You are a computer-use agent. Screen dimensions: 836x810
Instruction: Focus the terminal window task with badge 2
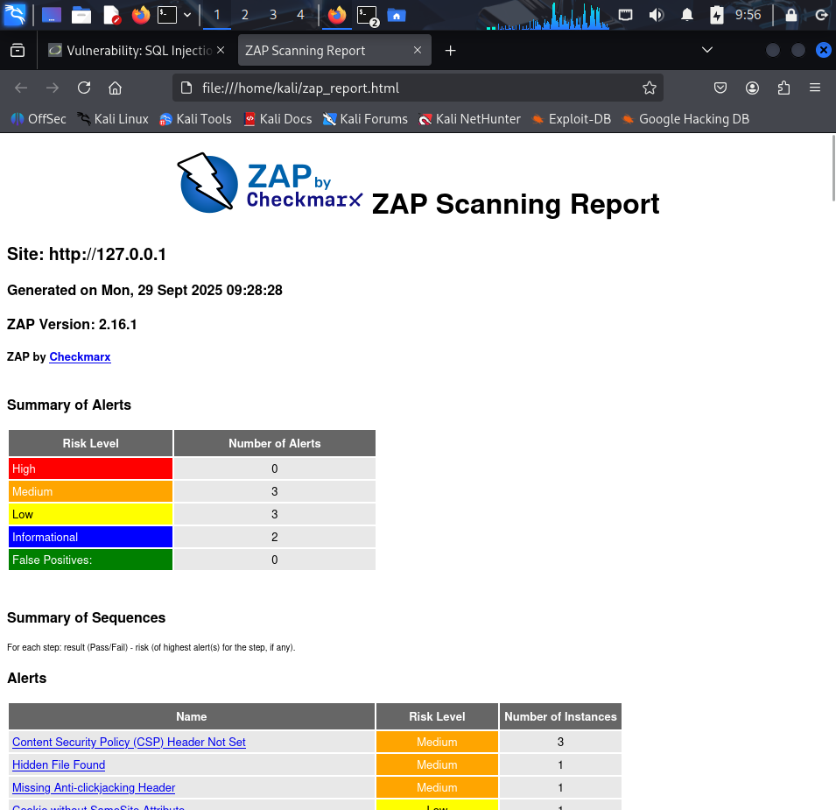pyautogui.click(x=368, y=16)
